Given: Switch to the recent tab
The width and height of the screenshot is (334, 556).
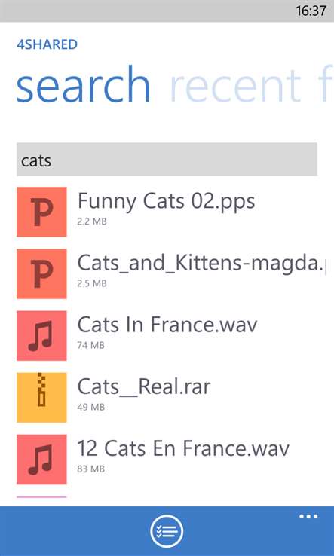Looking at the screenshot, I should [236, 86].
